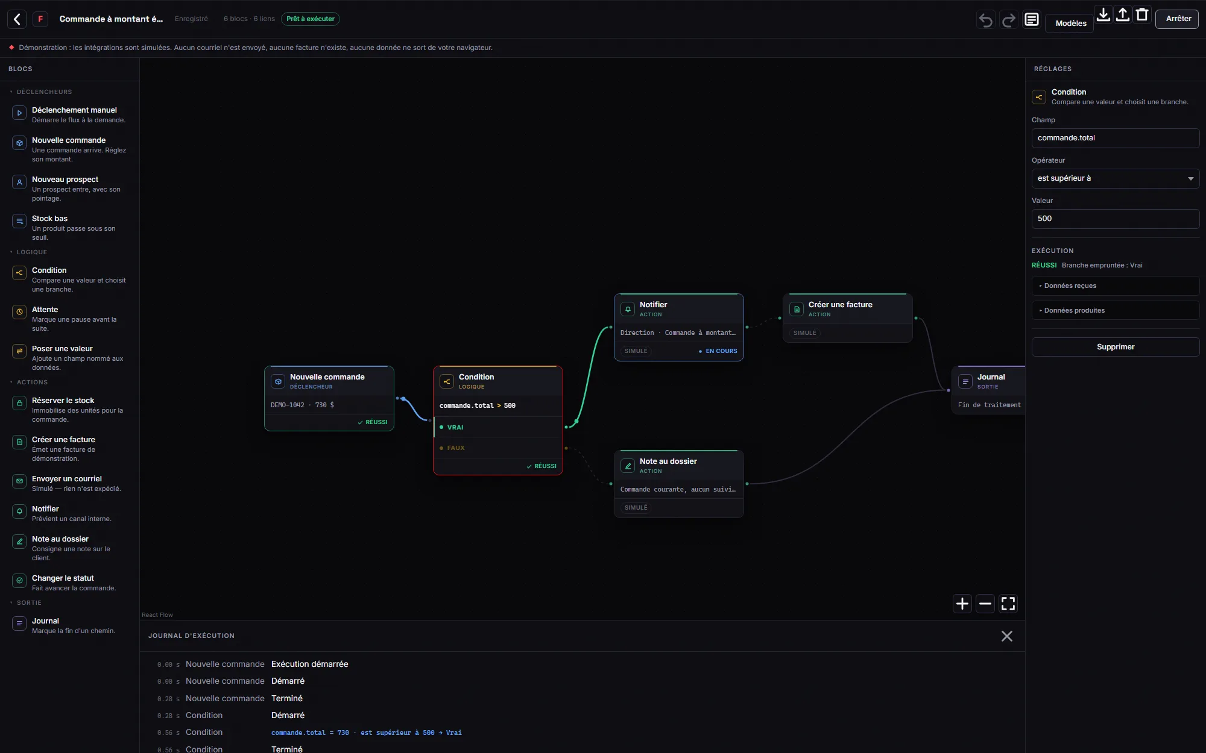Click the Arrêter button
1206x753 pixels.
(1178, 19)
